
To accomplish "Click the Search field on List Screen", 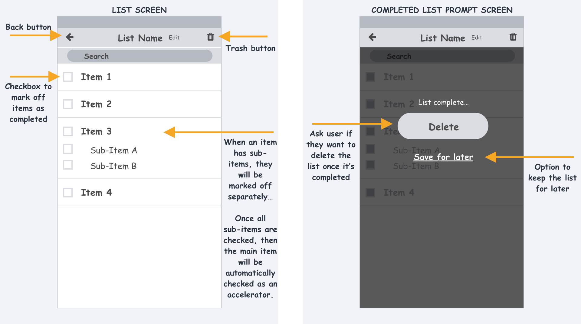I will [140, 56].
